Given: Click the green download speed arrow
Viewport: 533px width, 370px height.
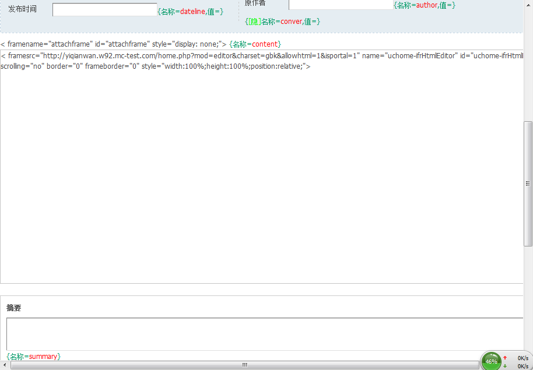Looking at the screenshot, I should pyautogui.click(x=505, y=366).
